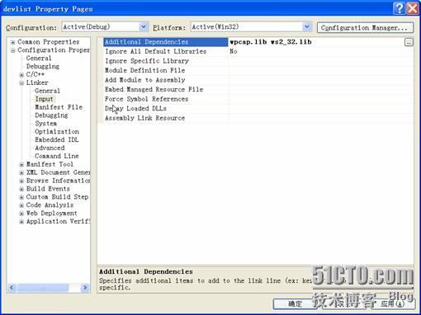
Task: Select Advanced under Linker
Action: tap(50, 148)
